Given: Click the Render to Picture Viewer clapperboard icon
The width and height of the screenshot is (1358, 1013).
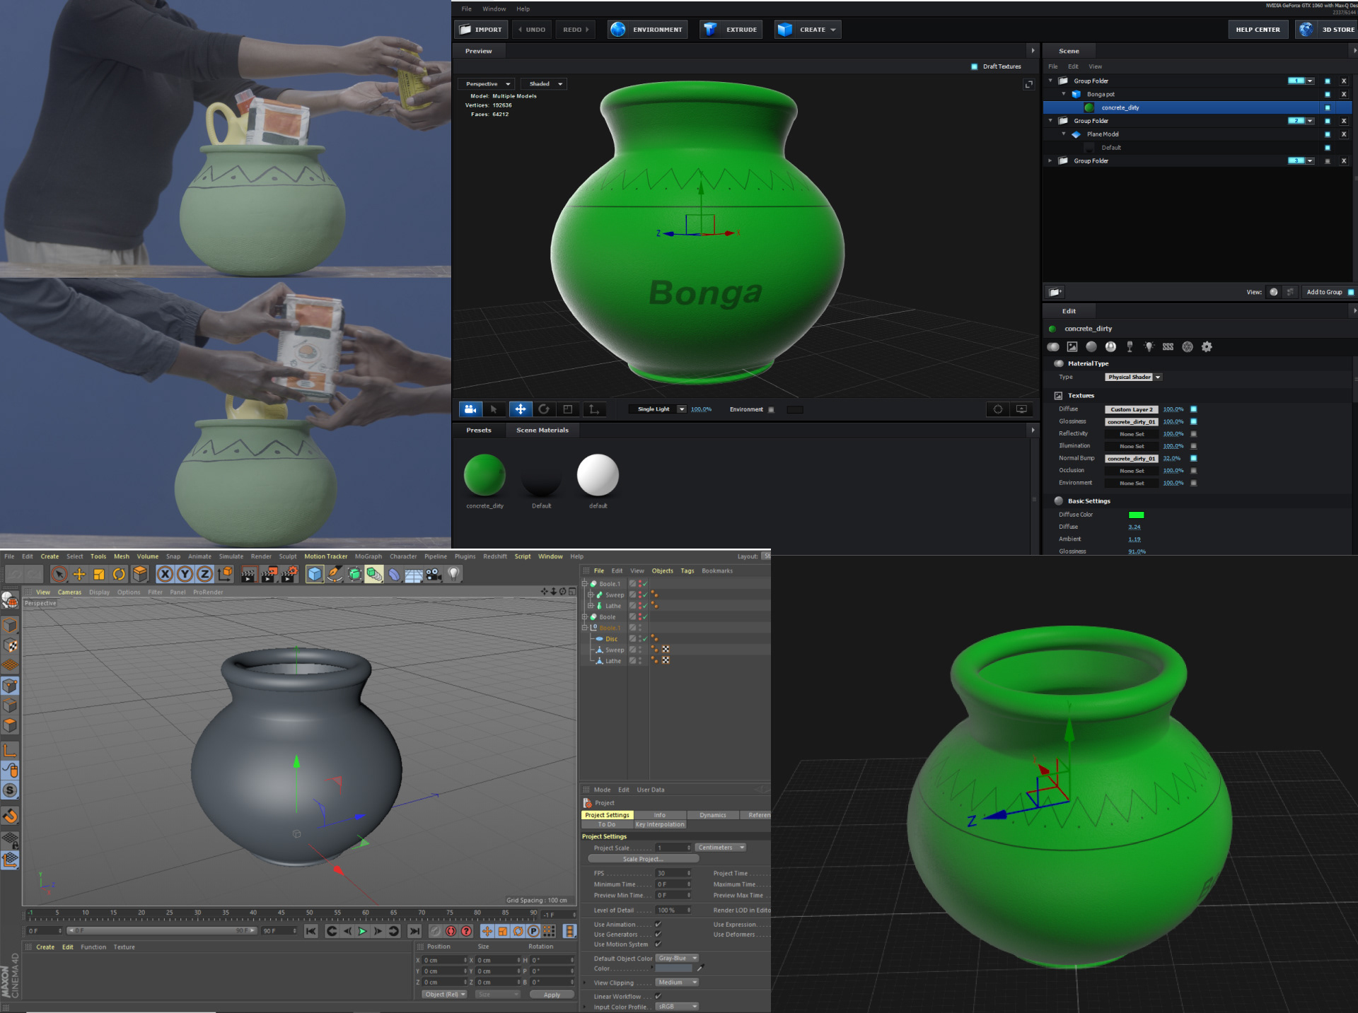Looking at the screenshot, I should click(269, 575).
